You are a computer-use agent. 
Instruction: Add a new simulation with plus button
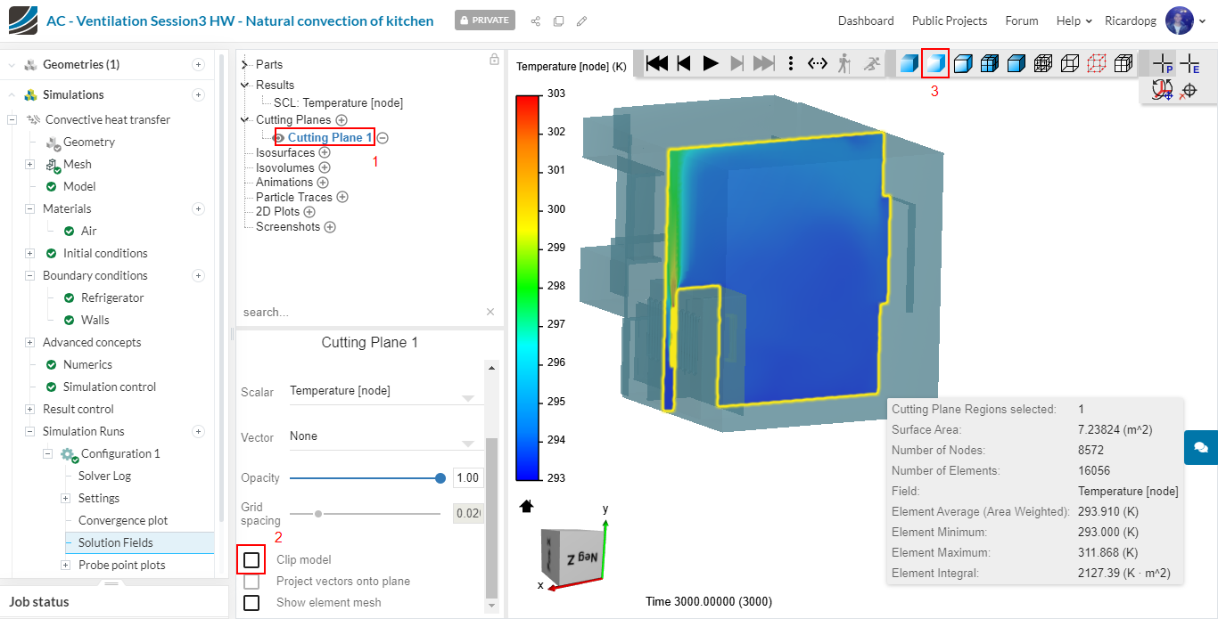199,95
